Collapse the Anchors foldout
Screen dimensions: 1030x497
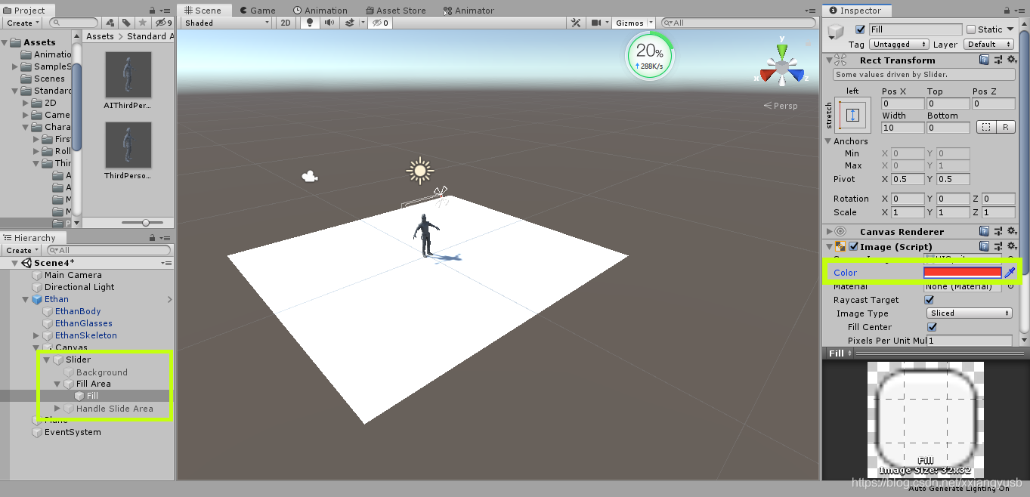(x=828, y=141)
